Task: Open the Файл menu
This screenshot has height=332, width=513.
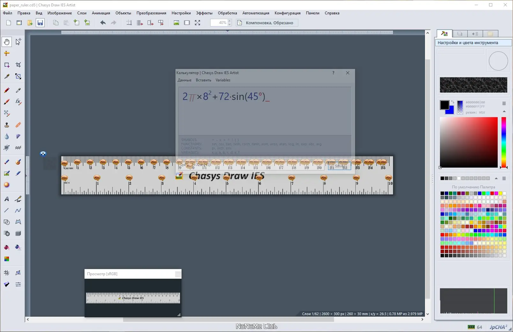Action: pos(8,13)
